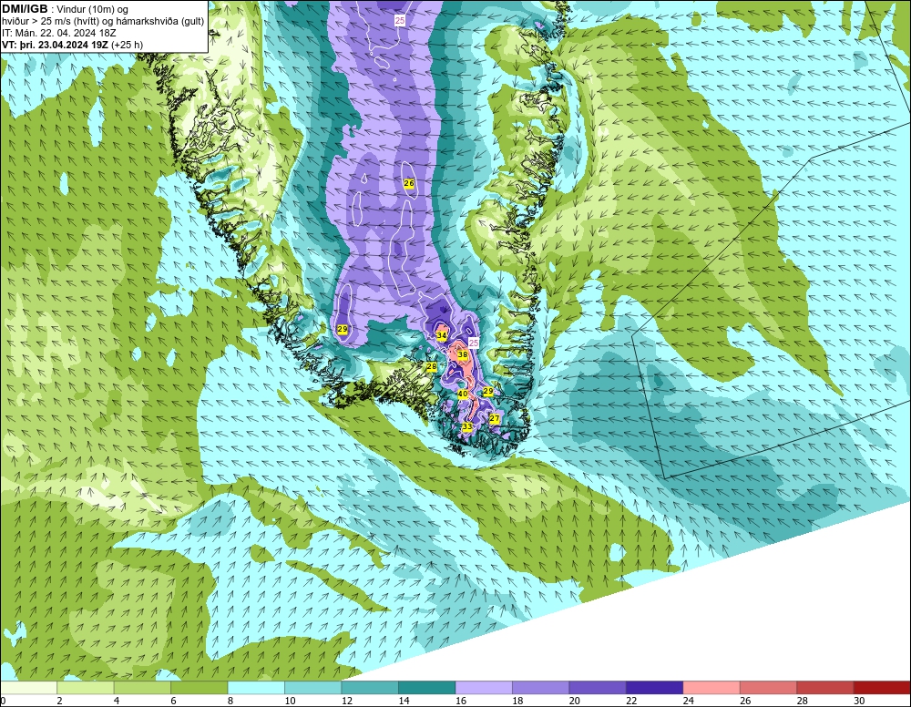Click the 16–18 m/s light lavender legend swatch
911x707 pixels.
tap(484, 688)
